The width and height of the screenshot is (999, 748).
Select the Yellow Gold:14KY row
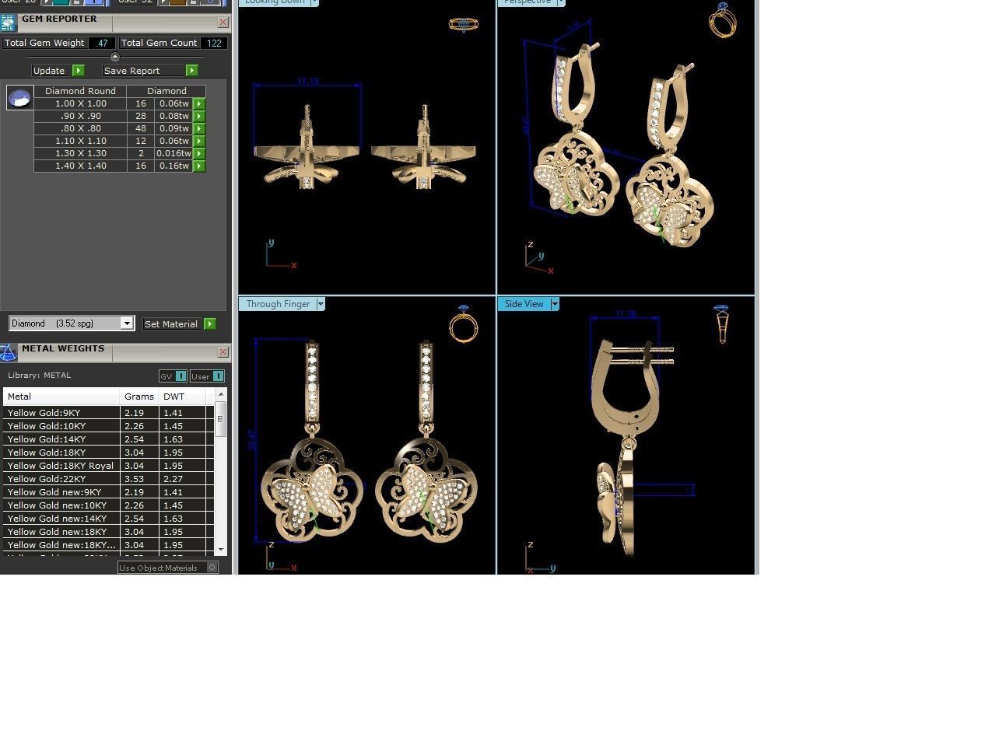click(107, 439)
